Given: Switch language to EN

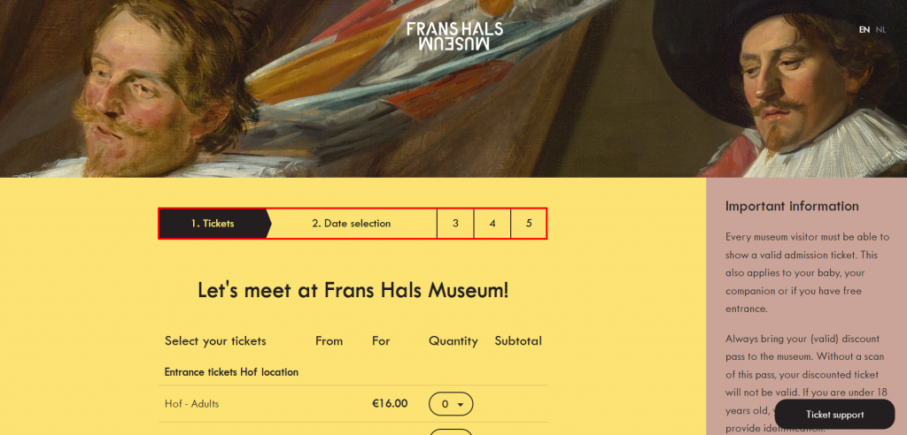Looking at the screenshot, I should (864, 30).
